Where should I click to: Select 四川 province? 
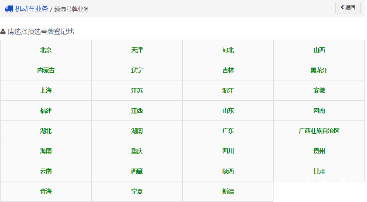point(228,151)
